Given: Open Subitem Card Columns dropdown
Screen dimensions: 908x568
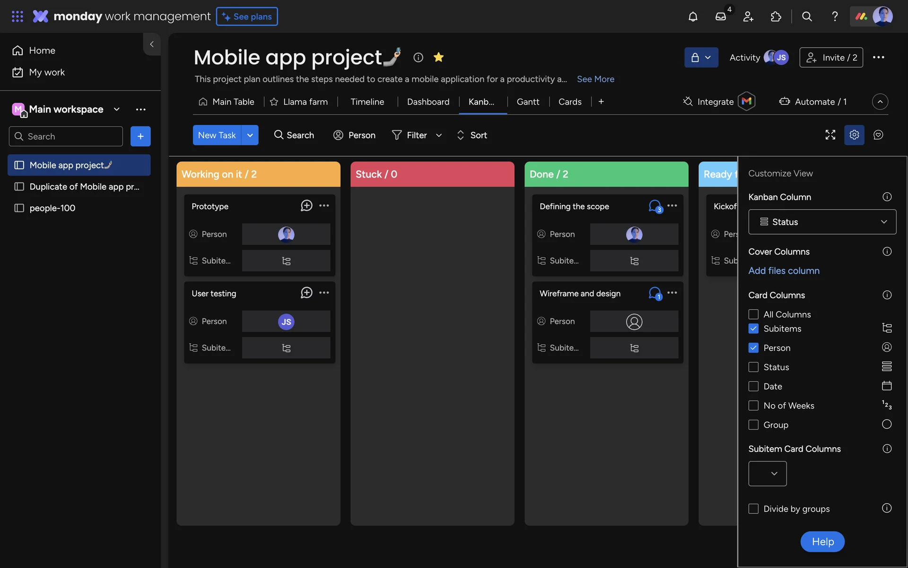Looking at the screenshot, I should click(x=767, y=473).
